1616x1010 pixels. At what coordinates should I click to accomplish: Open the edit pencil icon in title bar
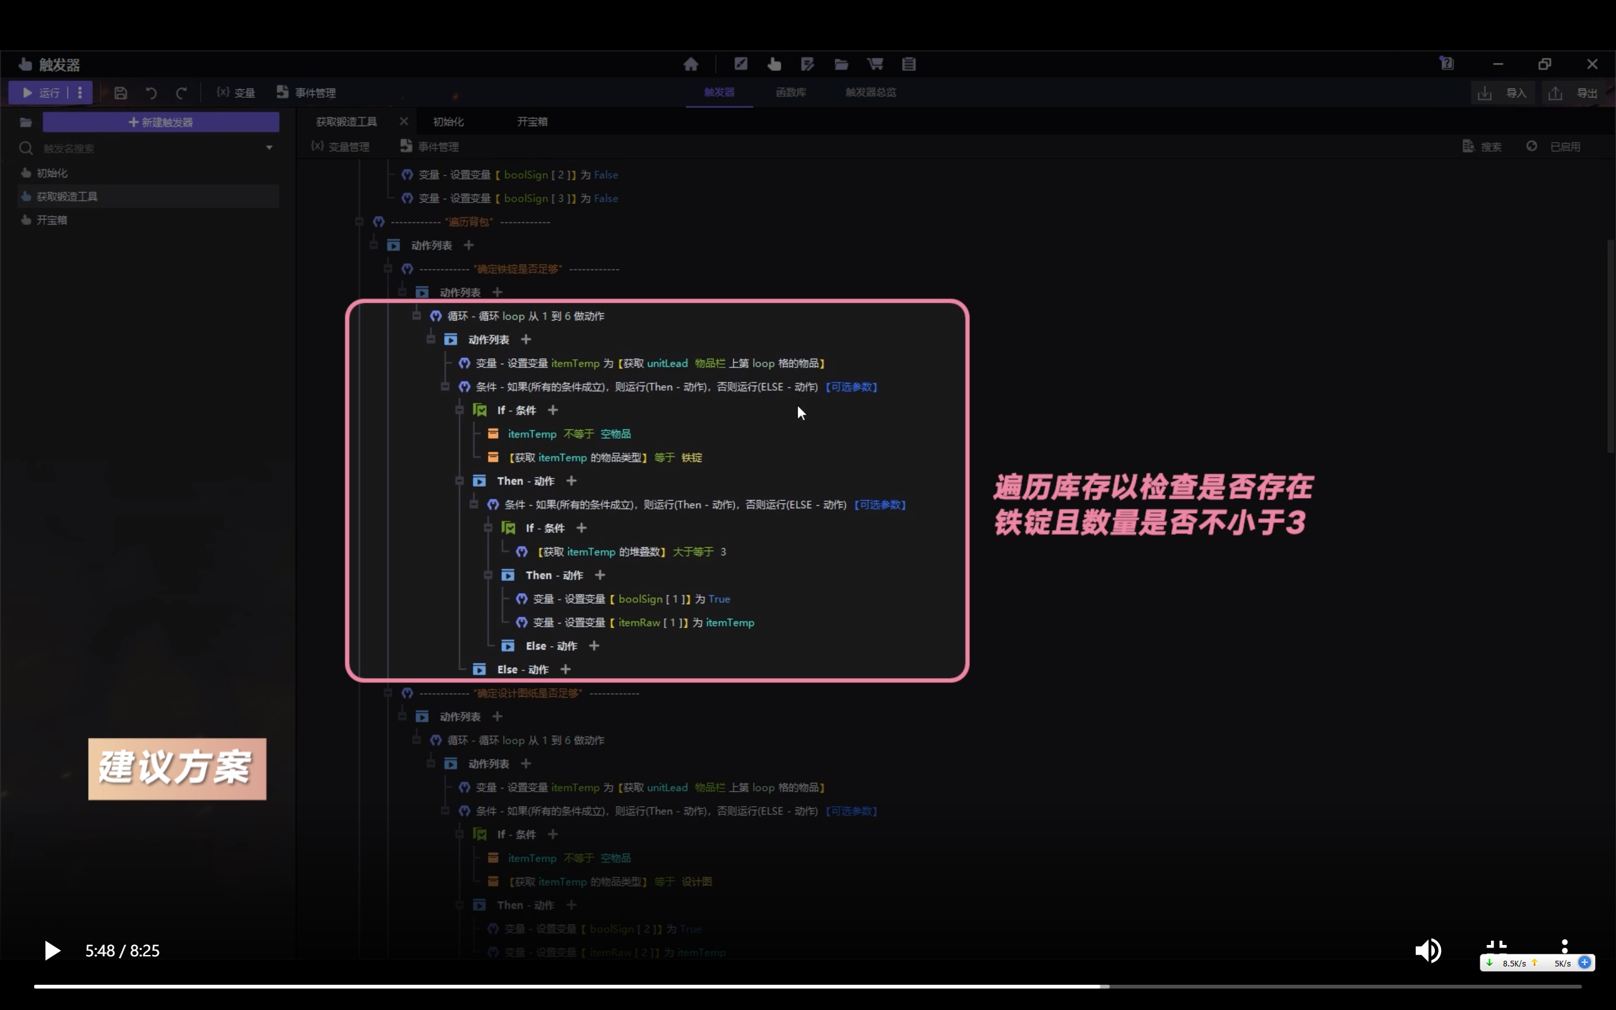click(740, 64)
